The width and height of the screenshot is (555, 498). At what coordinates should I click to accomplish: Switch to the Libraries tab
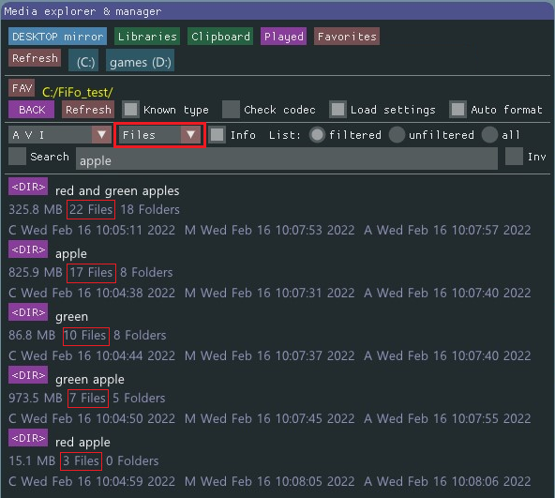[147, 37]
